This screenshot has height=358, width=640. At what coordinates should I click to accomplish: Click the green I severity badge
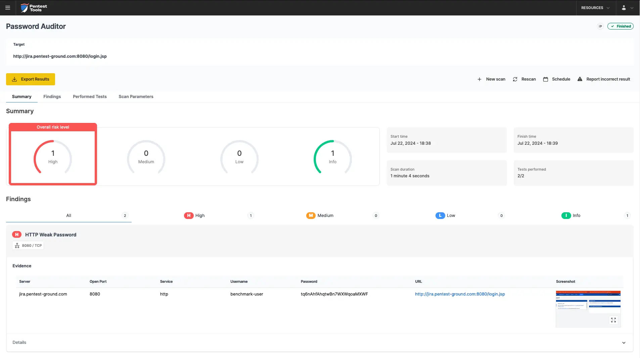[x=566, y=216]
